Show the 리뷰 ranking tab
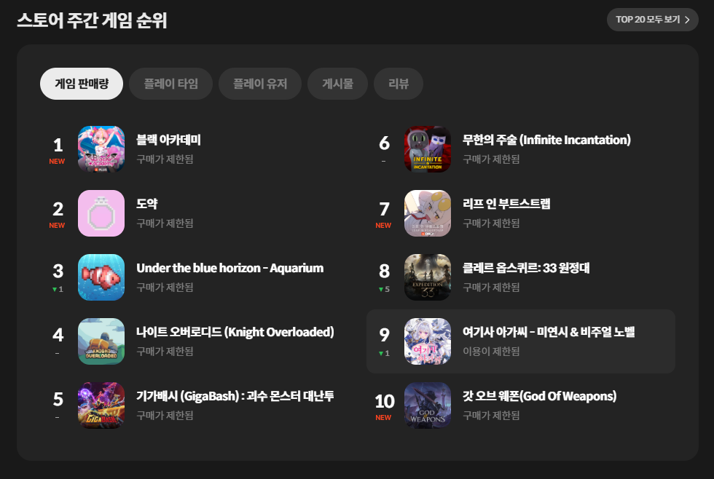Screen dimensions: 714x479 [399, 84]
